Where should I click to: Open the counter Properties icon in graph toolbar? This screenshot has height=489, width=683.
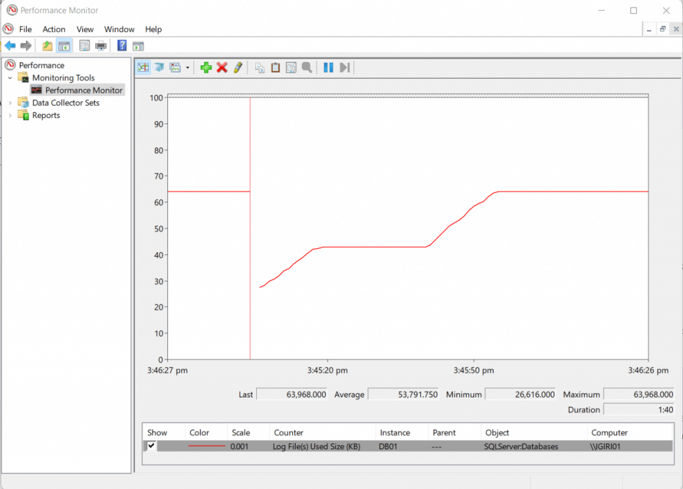291,67
